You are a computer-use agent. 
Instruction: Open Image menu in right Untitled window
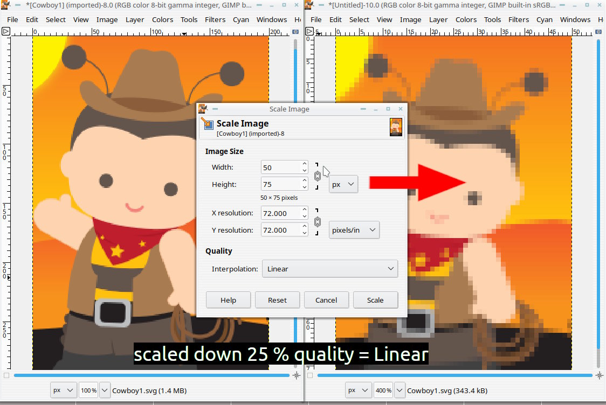point(410,20)
